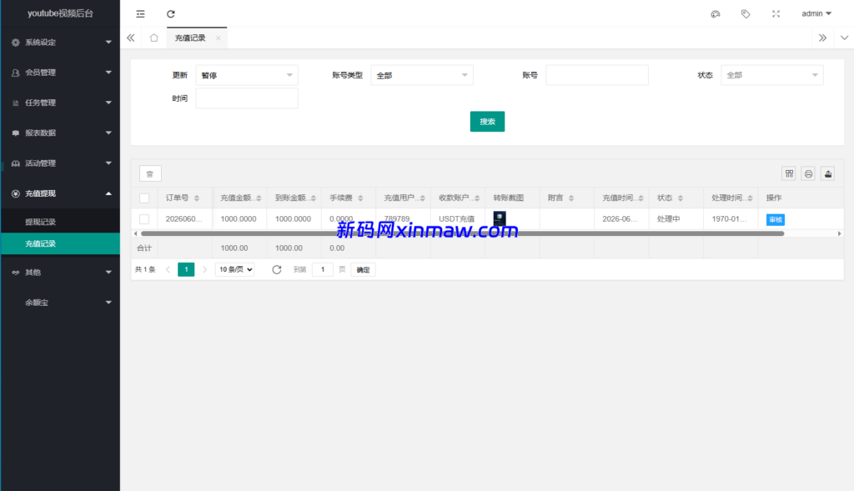Click the tabs scroll-left double arrow
This screenshot has height=491, width=854.
(x=131, y=38)
